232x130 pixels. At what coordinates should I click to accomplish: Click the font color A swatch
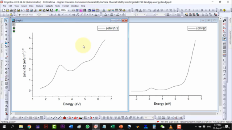click(96, 15)
